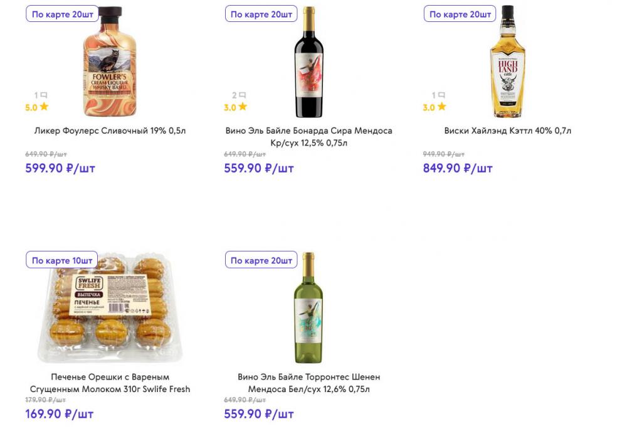Open the Ликер Фоулерс Сливочный product link
627x441 pixels.
(x=110, y=131)
